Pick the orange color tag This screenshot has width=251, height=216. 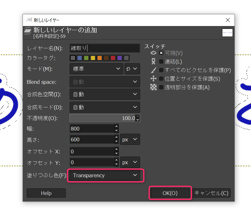99,58
